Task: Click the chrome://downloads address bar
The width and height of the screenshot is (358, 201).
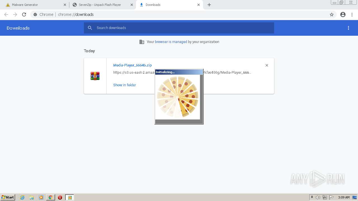Action: (x=179, y=15)
